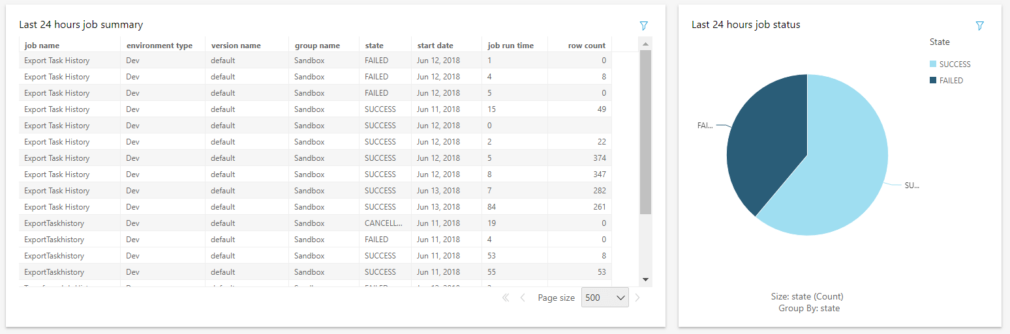Select FAILED legend color swatch

coord(933,81)
